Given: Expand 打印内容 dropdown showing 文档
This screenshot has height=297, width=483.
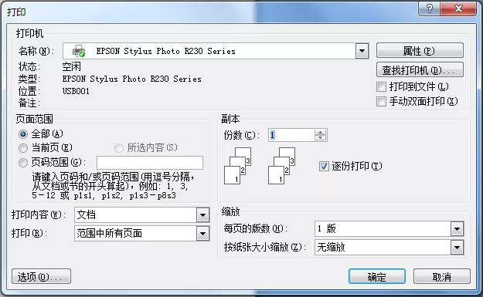Looking at the screenshot, I should 202,215.
